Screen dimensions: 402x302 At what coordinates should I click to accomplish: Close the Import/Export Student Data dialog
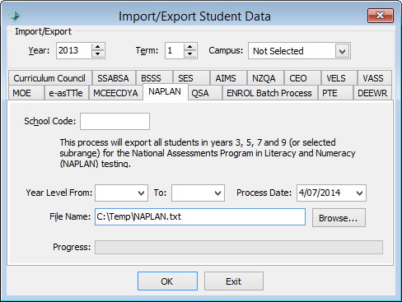tap(381, 16)
